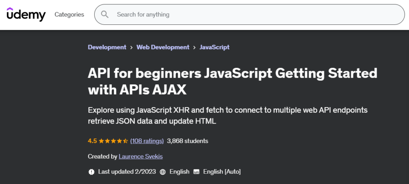This screenshot has width=409, height=184.
Task: Open the (108 ratings) link
Action: pyautogui.click(x=147, y=141)
